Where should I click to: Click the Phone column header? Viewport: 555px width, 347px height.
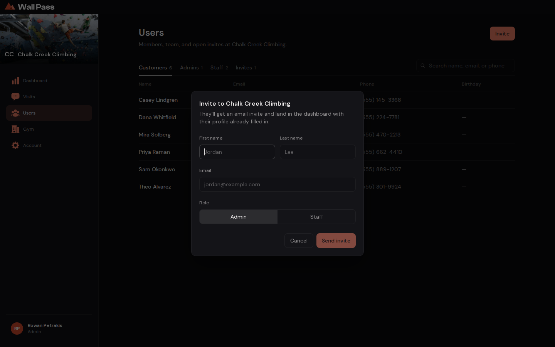367,84
